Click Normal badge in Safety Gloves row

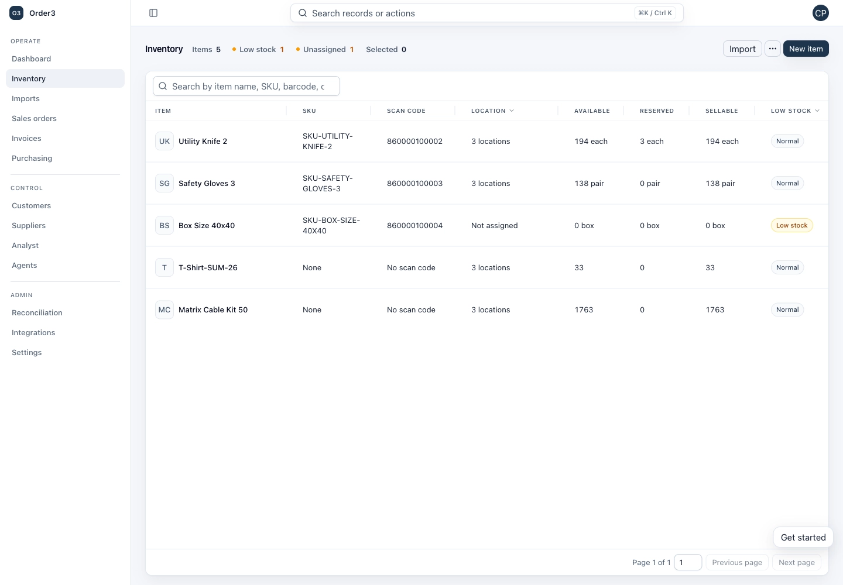(787, 183)
